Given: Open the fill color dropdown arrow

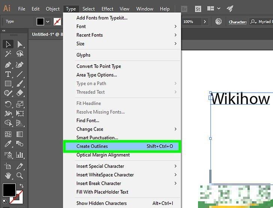Looking at the screenshot, I should 48,22.
